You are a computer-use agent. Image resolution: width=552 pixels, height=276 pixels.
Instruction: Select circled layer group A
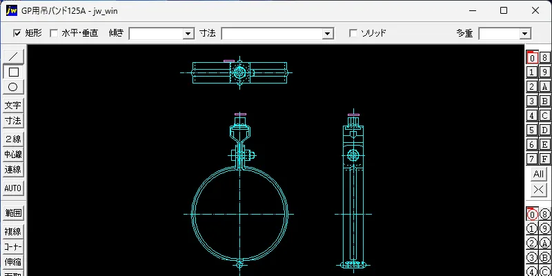coord(544,244)
